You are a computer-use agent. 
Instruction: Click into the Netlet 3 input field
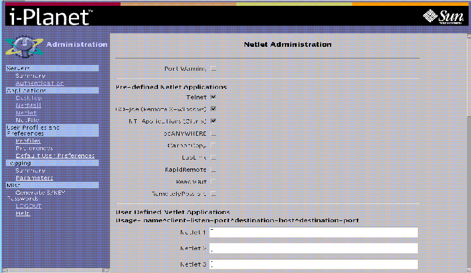click(x=313, y=264)
